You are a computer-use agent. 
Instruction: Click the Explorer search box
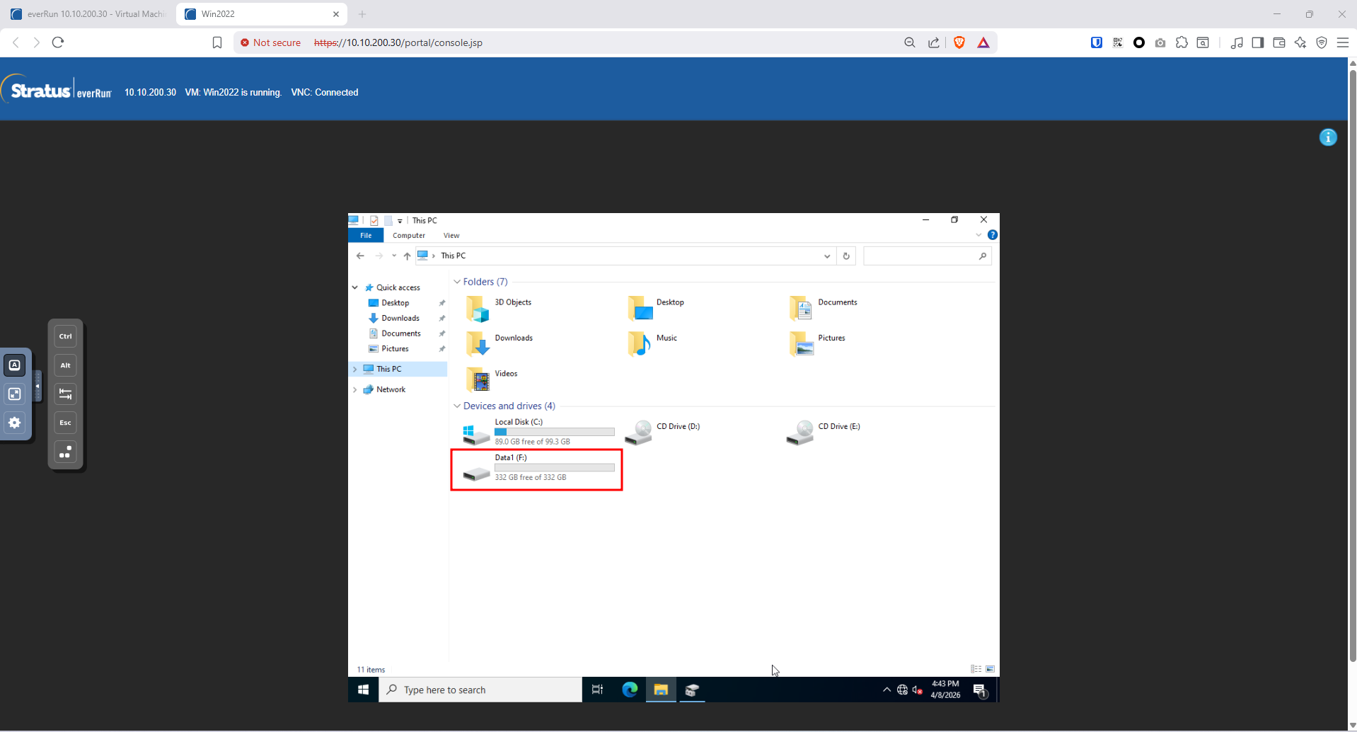[x=921, y=256]
